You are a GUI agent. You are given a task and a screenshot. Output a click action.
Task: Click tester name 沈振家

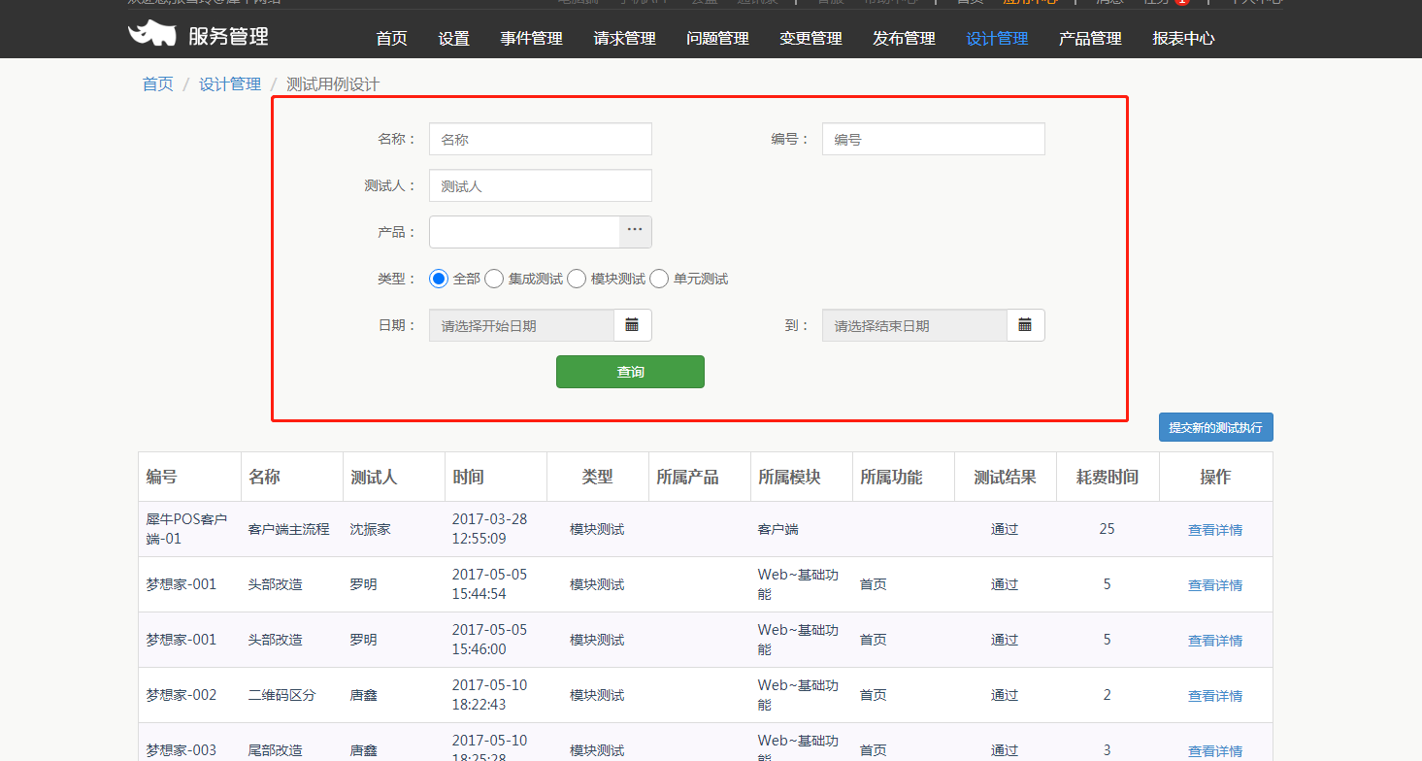(x=371, y=529)
